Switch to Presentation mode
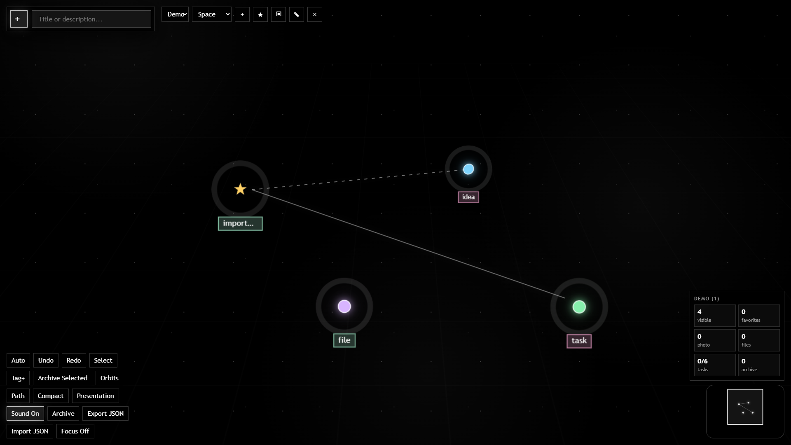The width and height of the screenshot is (791, 445). tap(95, 396)
